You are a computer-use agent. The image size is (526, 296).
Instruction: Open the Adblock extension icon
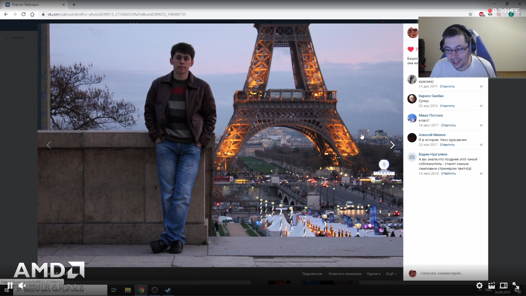[481, 14]
